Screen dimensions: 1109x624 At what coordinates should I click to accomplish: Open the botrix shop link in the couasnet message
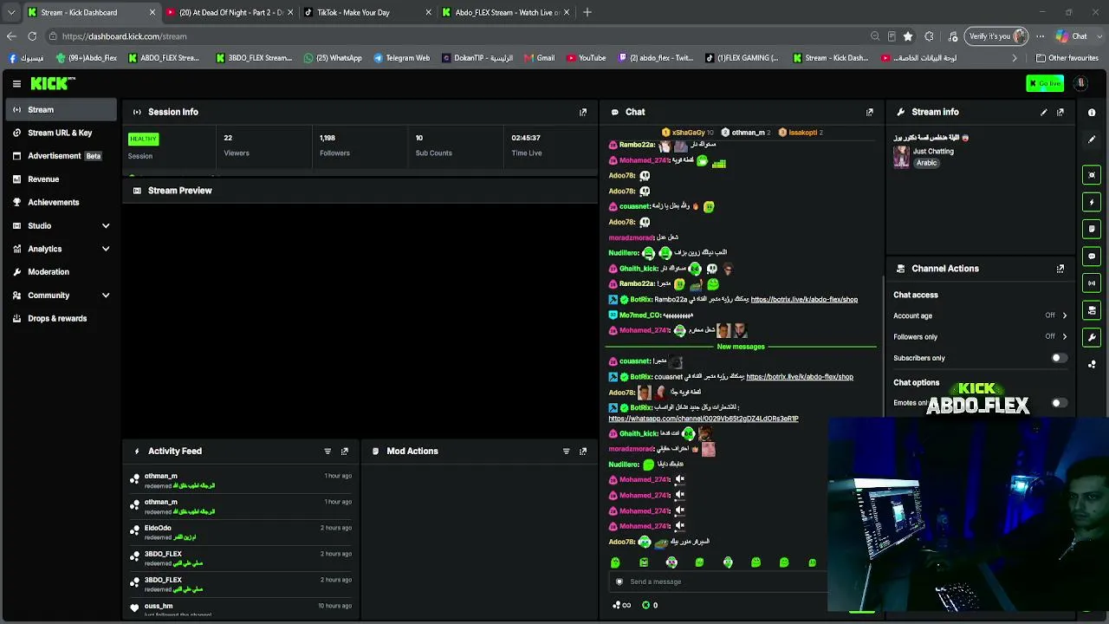(x=800, y=377)
